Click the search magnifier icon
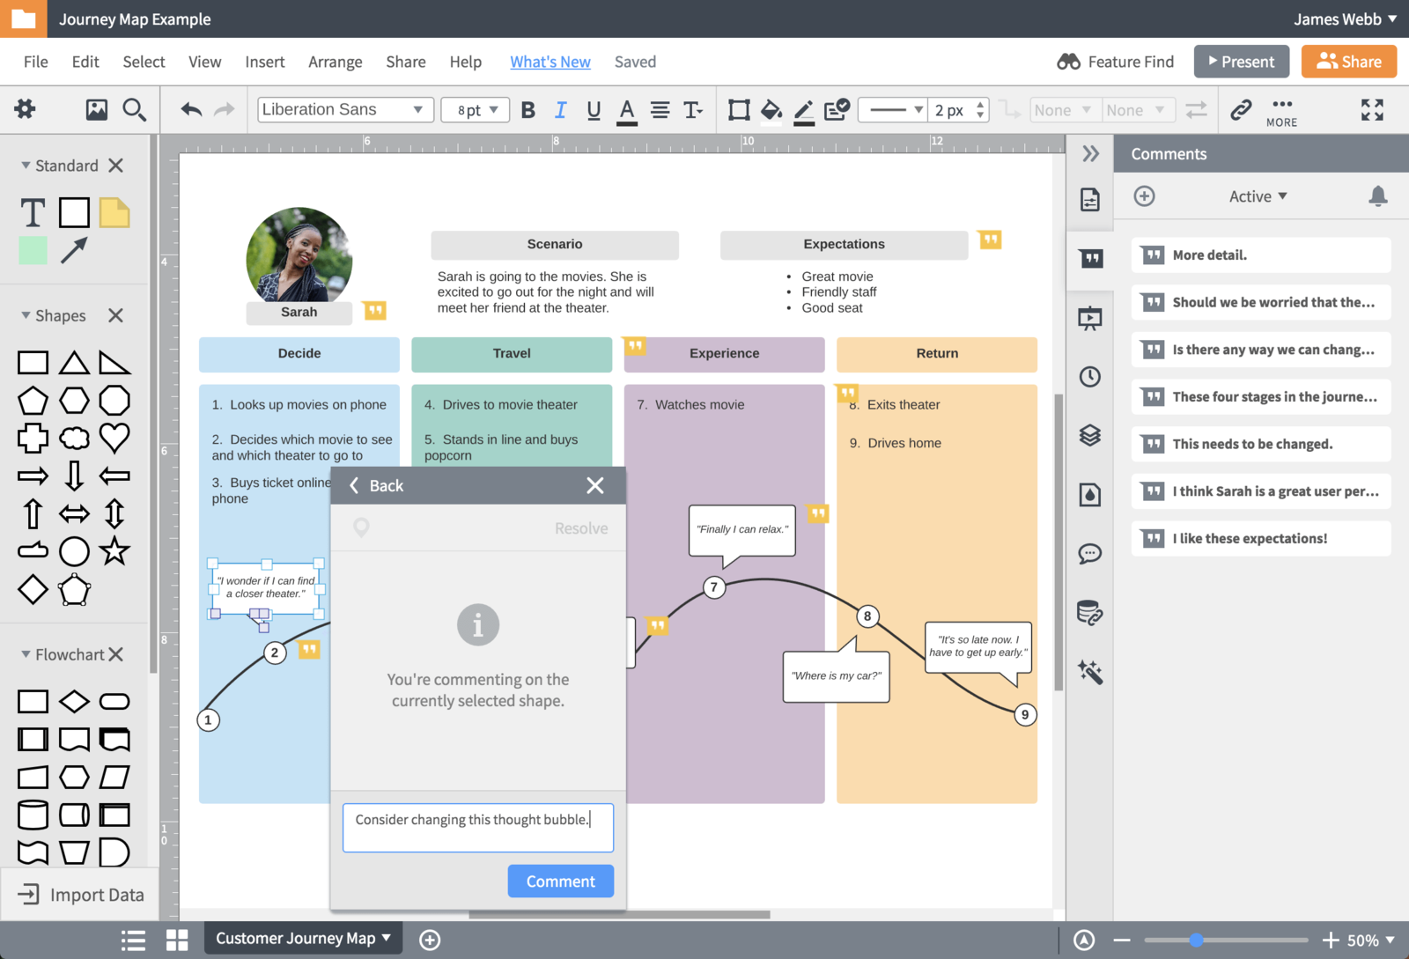1409x959 pixels. click(134, 110)
